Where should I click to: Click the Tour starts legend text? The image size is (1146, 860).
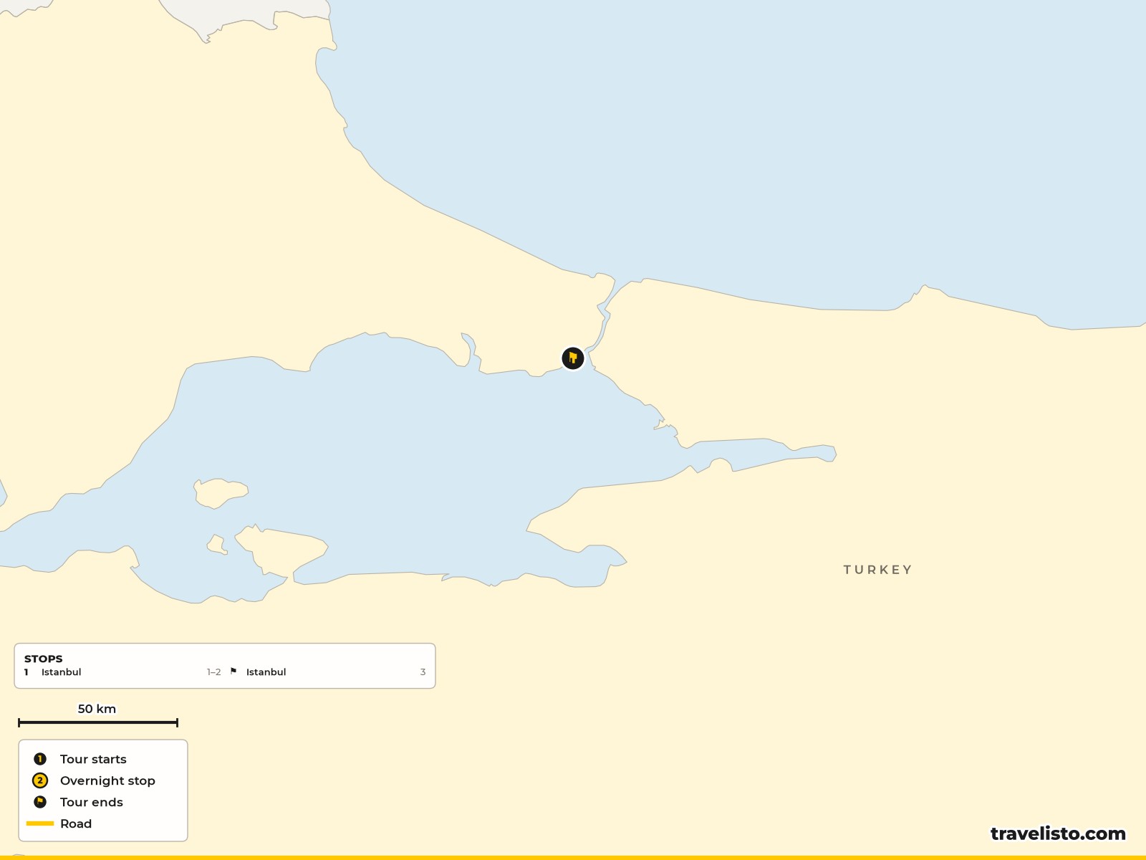[93, 759]
